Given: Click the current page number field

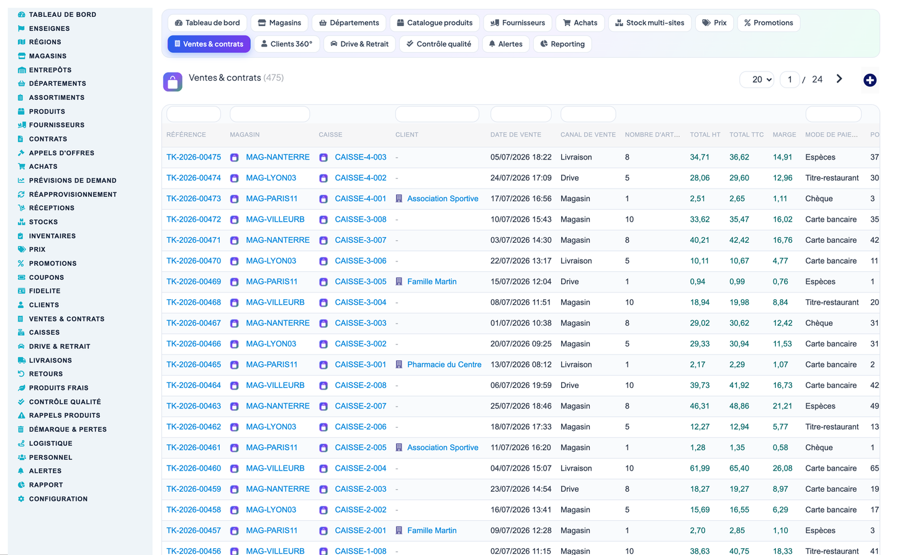Looking at the screenshot, I should click(790, 79).
